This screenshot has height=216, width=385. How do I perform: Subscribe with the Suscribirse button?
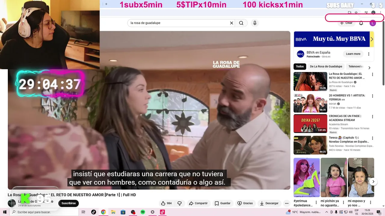[69, 203]
